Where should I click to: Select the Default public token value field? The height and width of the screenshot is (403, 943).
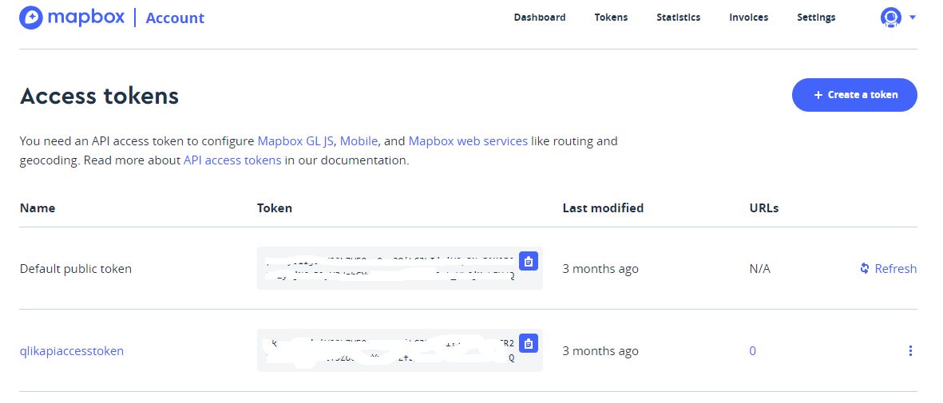[x=387, y=269]
